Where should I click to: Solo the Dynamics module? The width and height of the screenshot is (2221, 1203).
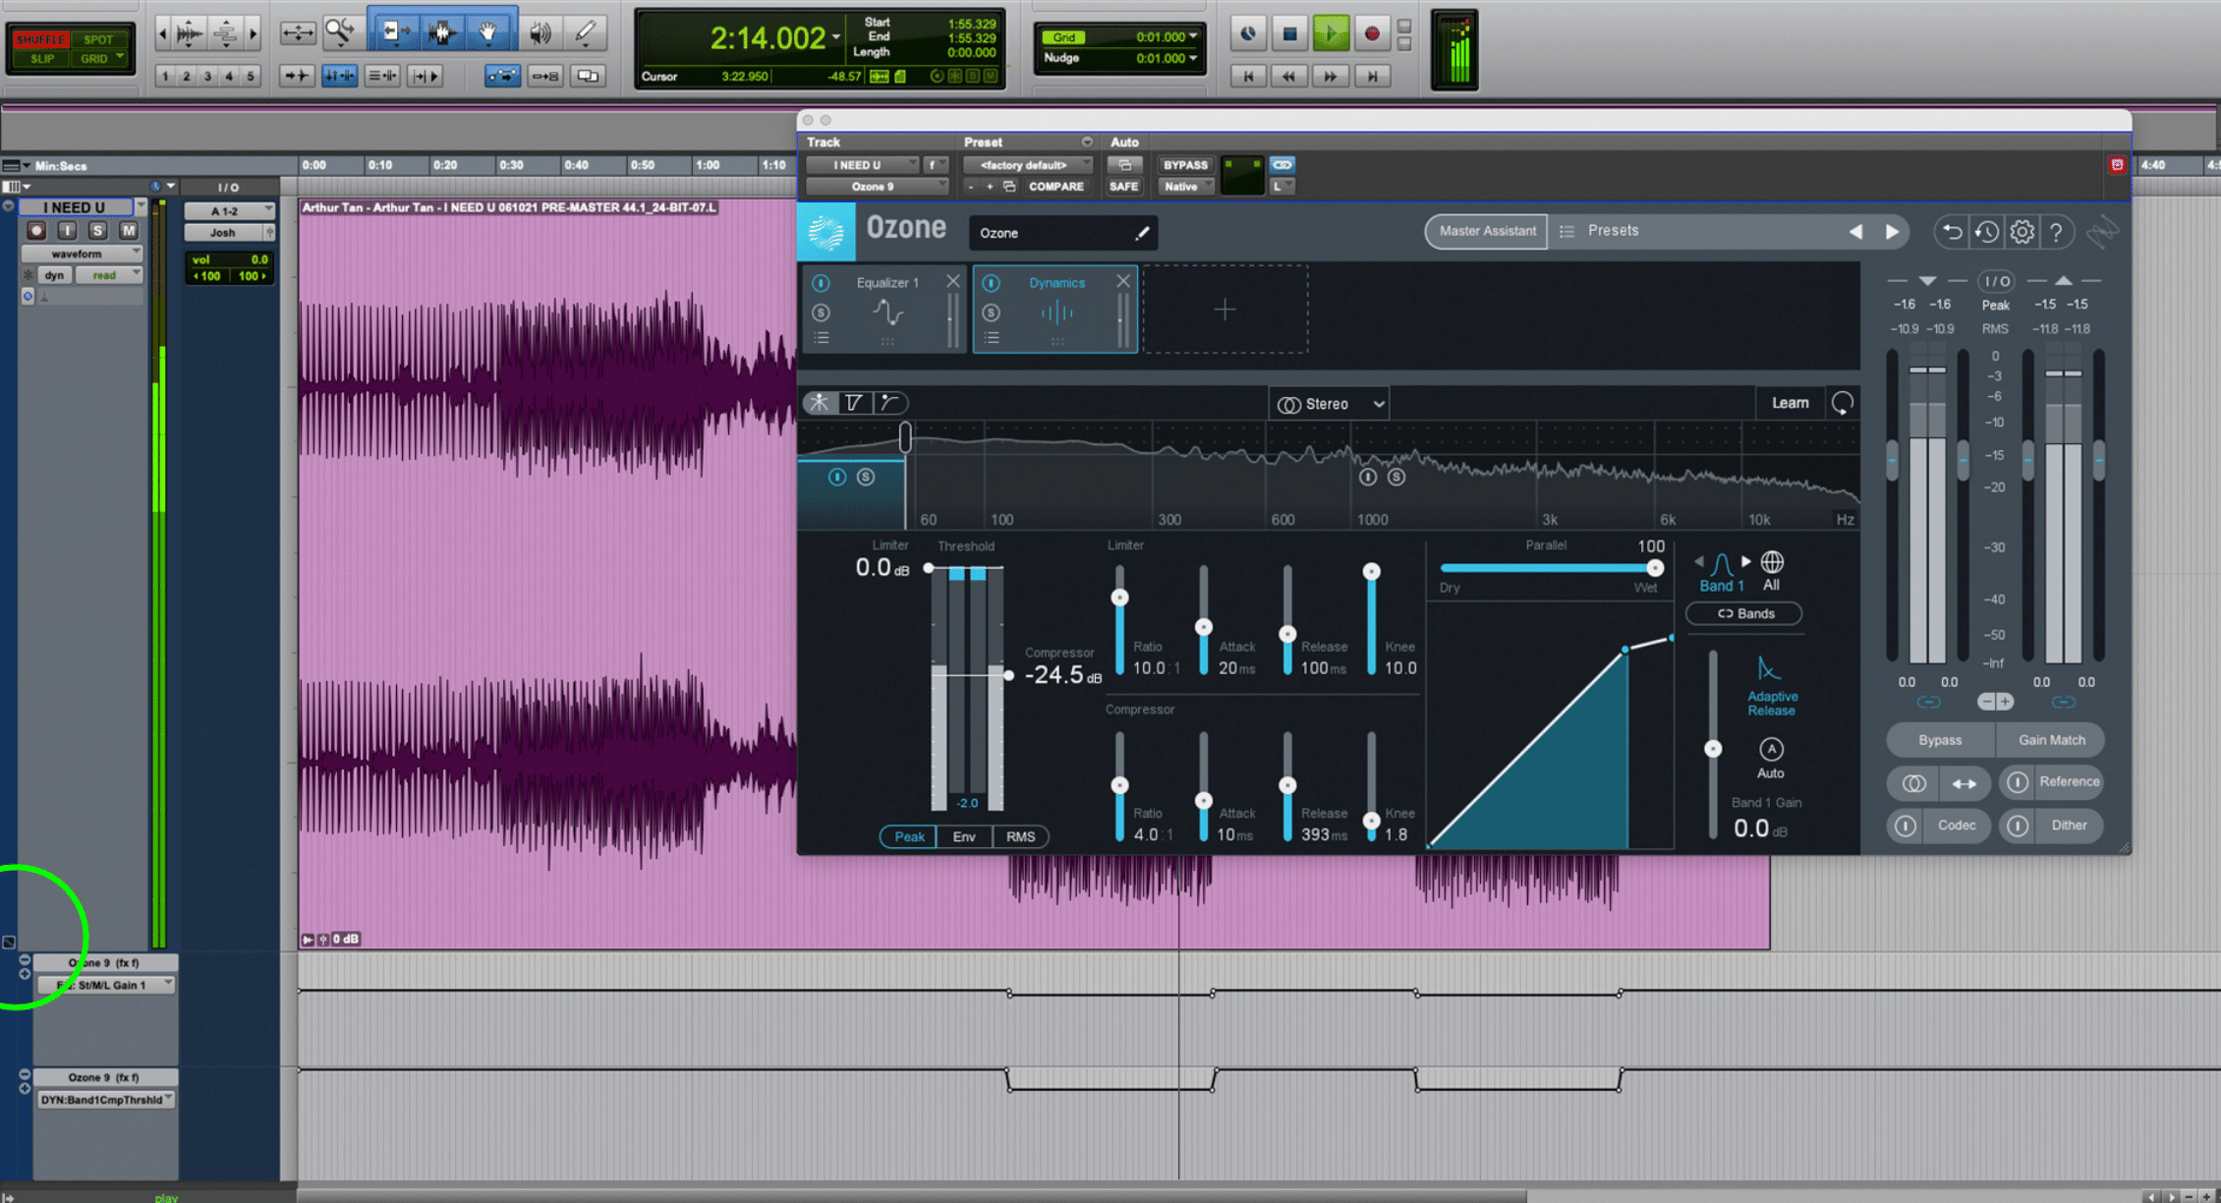click(991, 313)
